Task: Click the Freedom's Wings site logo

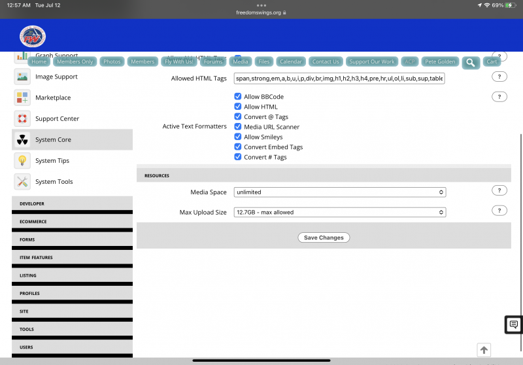Action: pyautogui.click(x=33, y=36)
